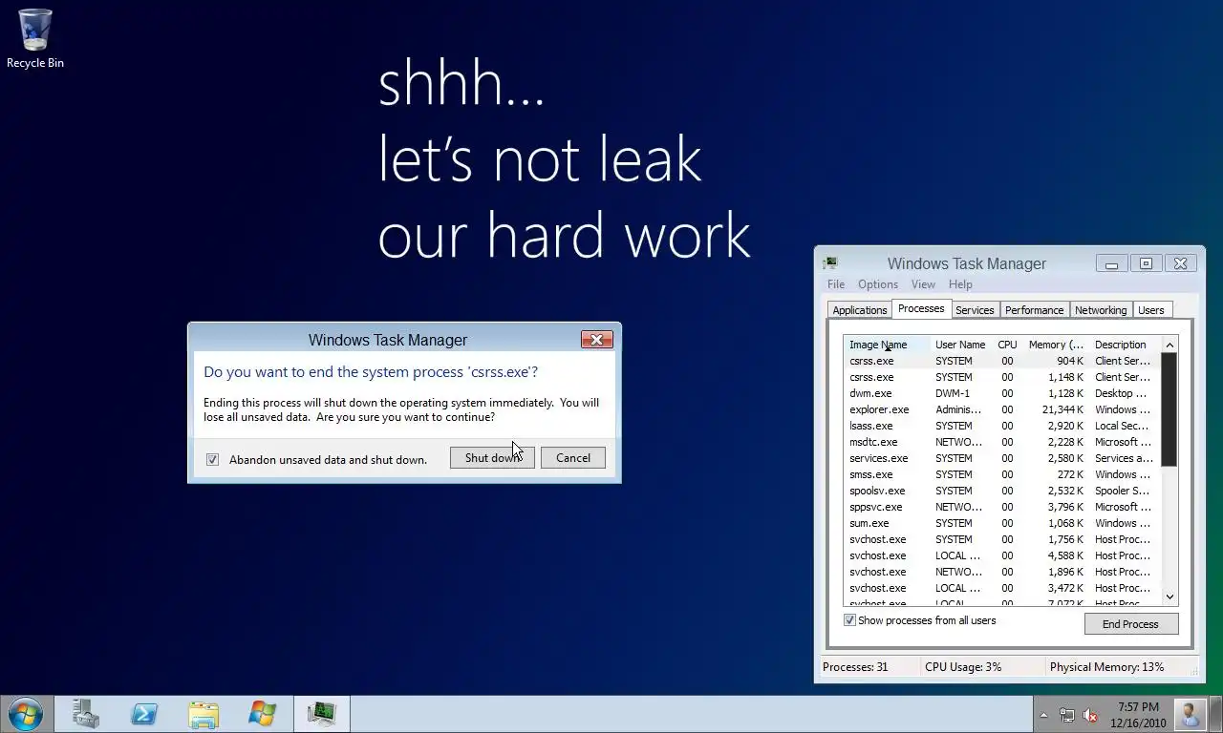The width and height of the screenshot is (1223, 733).
Task: Click CPU Usage: 3% in the status bar
Action: pyautogui.click(x=963, y=667)
